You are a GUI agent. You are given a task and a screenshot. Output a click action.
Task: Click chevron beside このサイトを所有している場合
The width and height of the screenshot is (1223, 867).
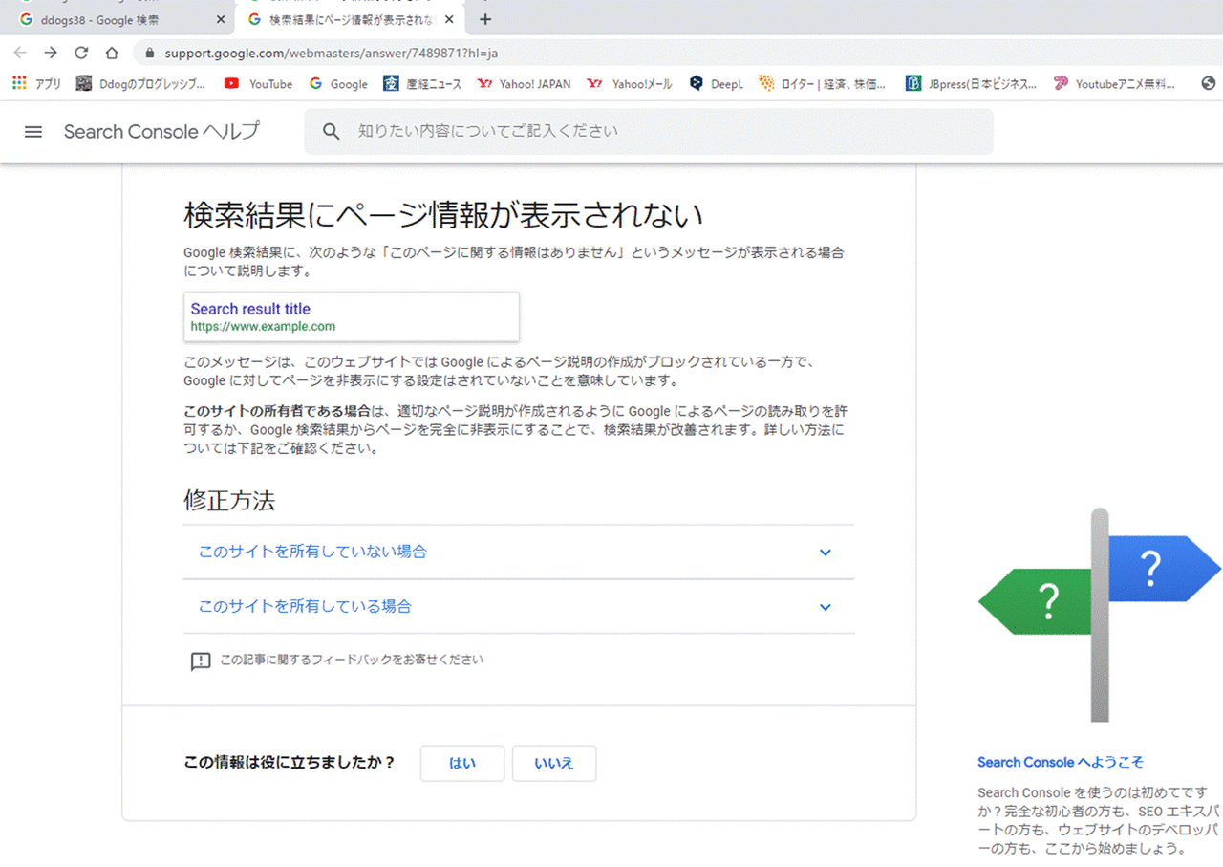826,607
